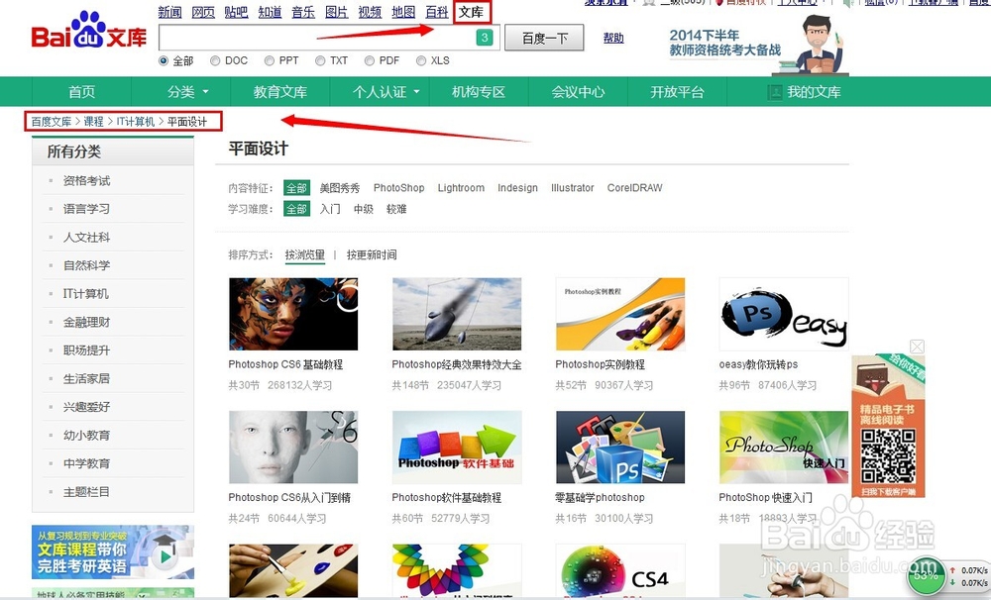Open 资格考试 category in sidebar

86,181
